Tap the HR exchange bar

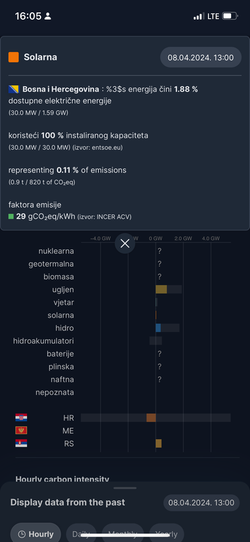151,417
